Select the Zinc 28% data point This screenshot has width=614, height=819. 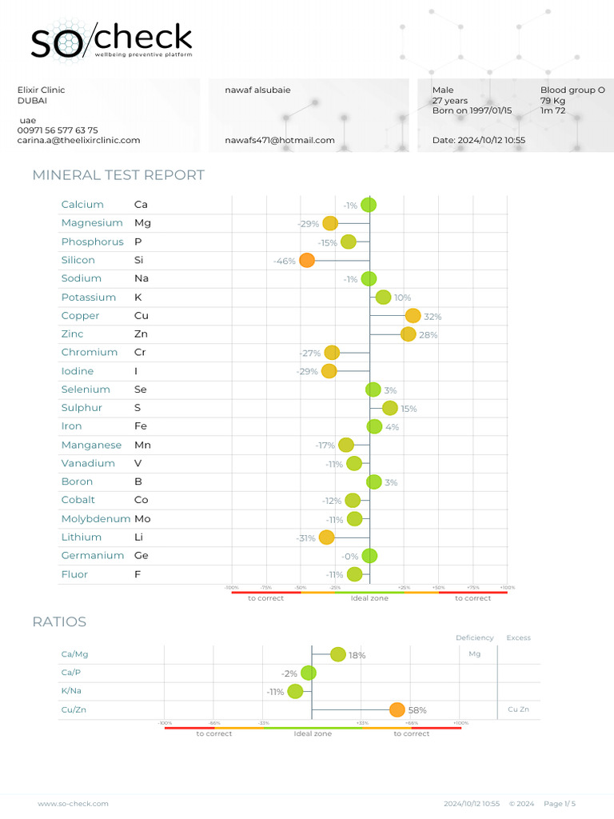408,334
